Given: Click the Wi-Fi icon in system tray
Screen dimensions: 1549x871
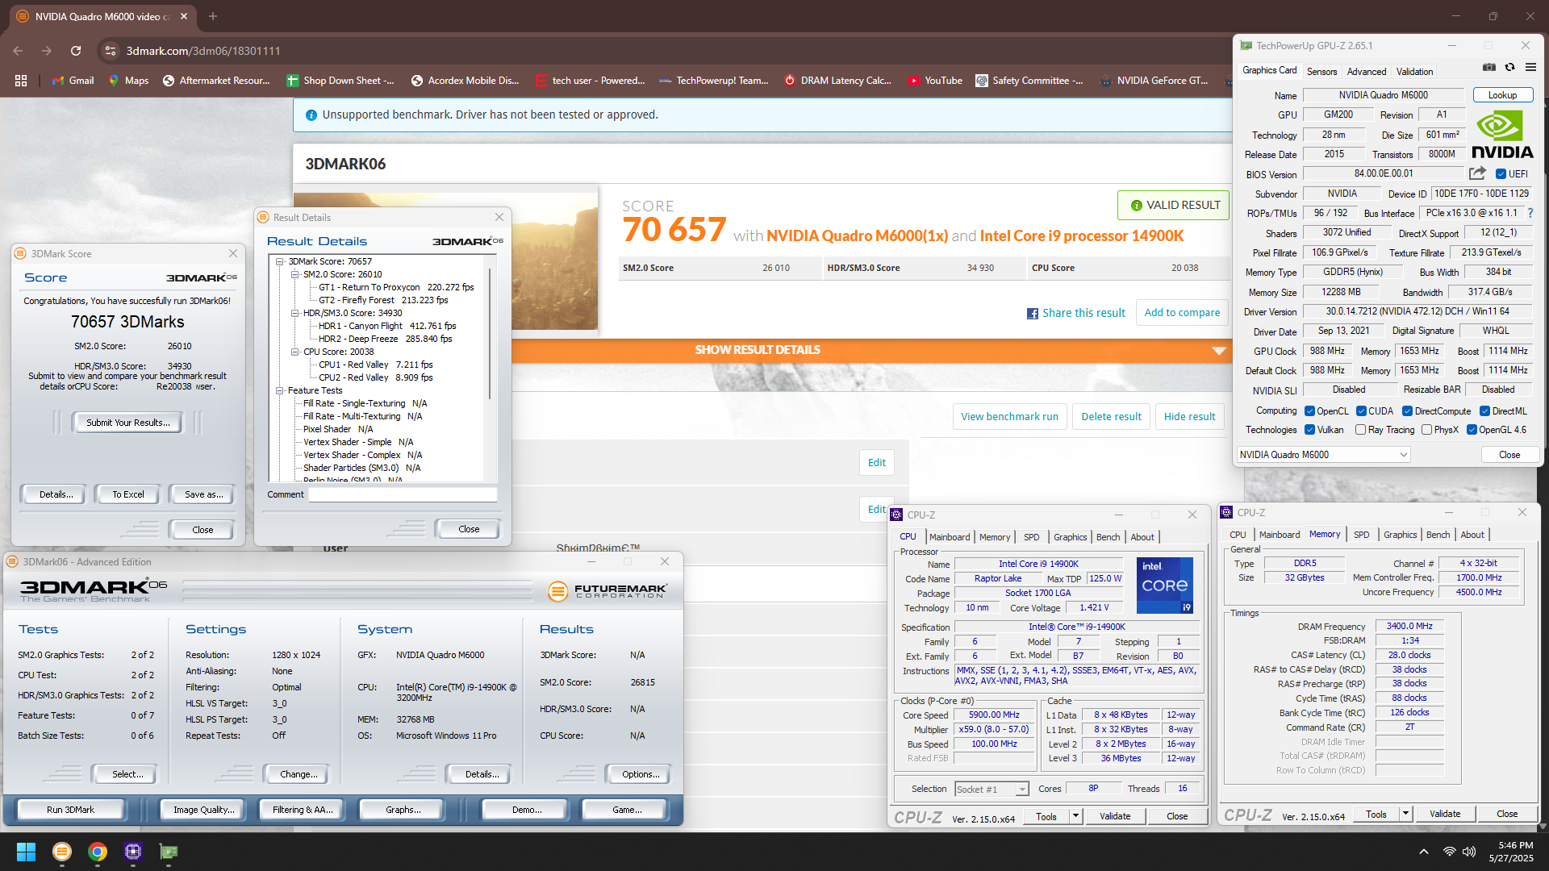Looking at the screenshot, I should point(1449,852).
